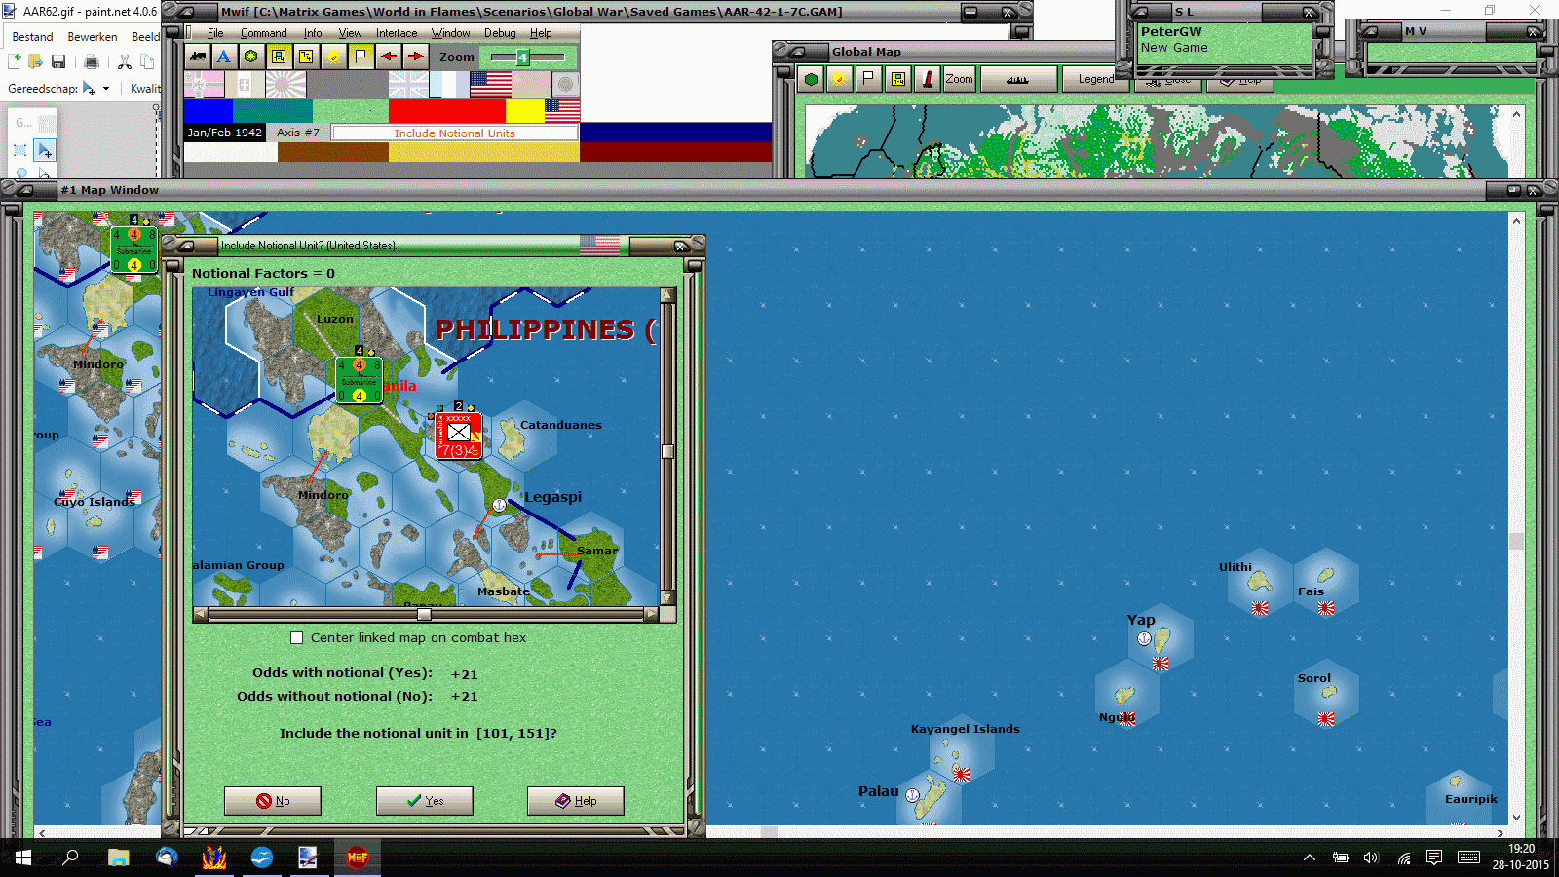Click up arrow of main map window scrollbar
The image size is (1559, 877).
(x=1516, y=221)
